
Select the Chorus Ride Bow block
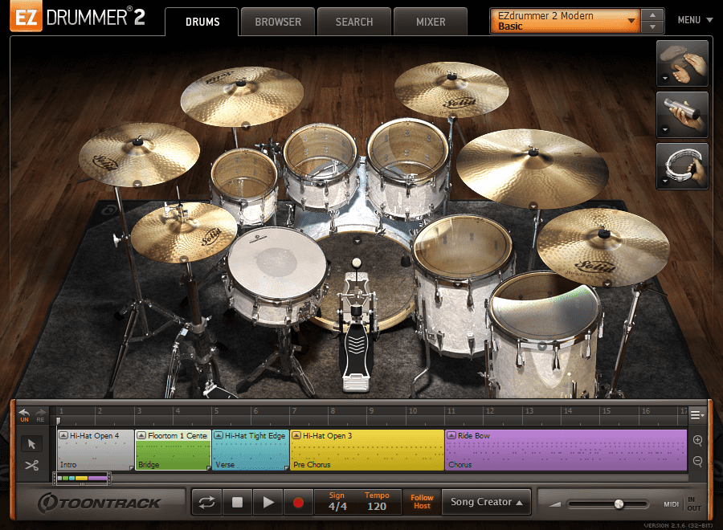(566, 450)
